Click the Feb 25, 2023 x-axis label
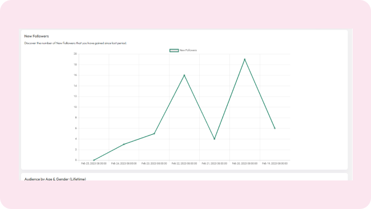Image resolution: width=371 pixels, height=209 pixels. 94,163
